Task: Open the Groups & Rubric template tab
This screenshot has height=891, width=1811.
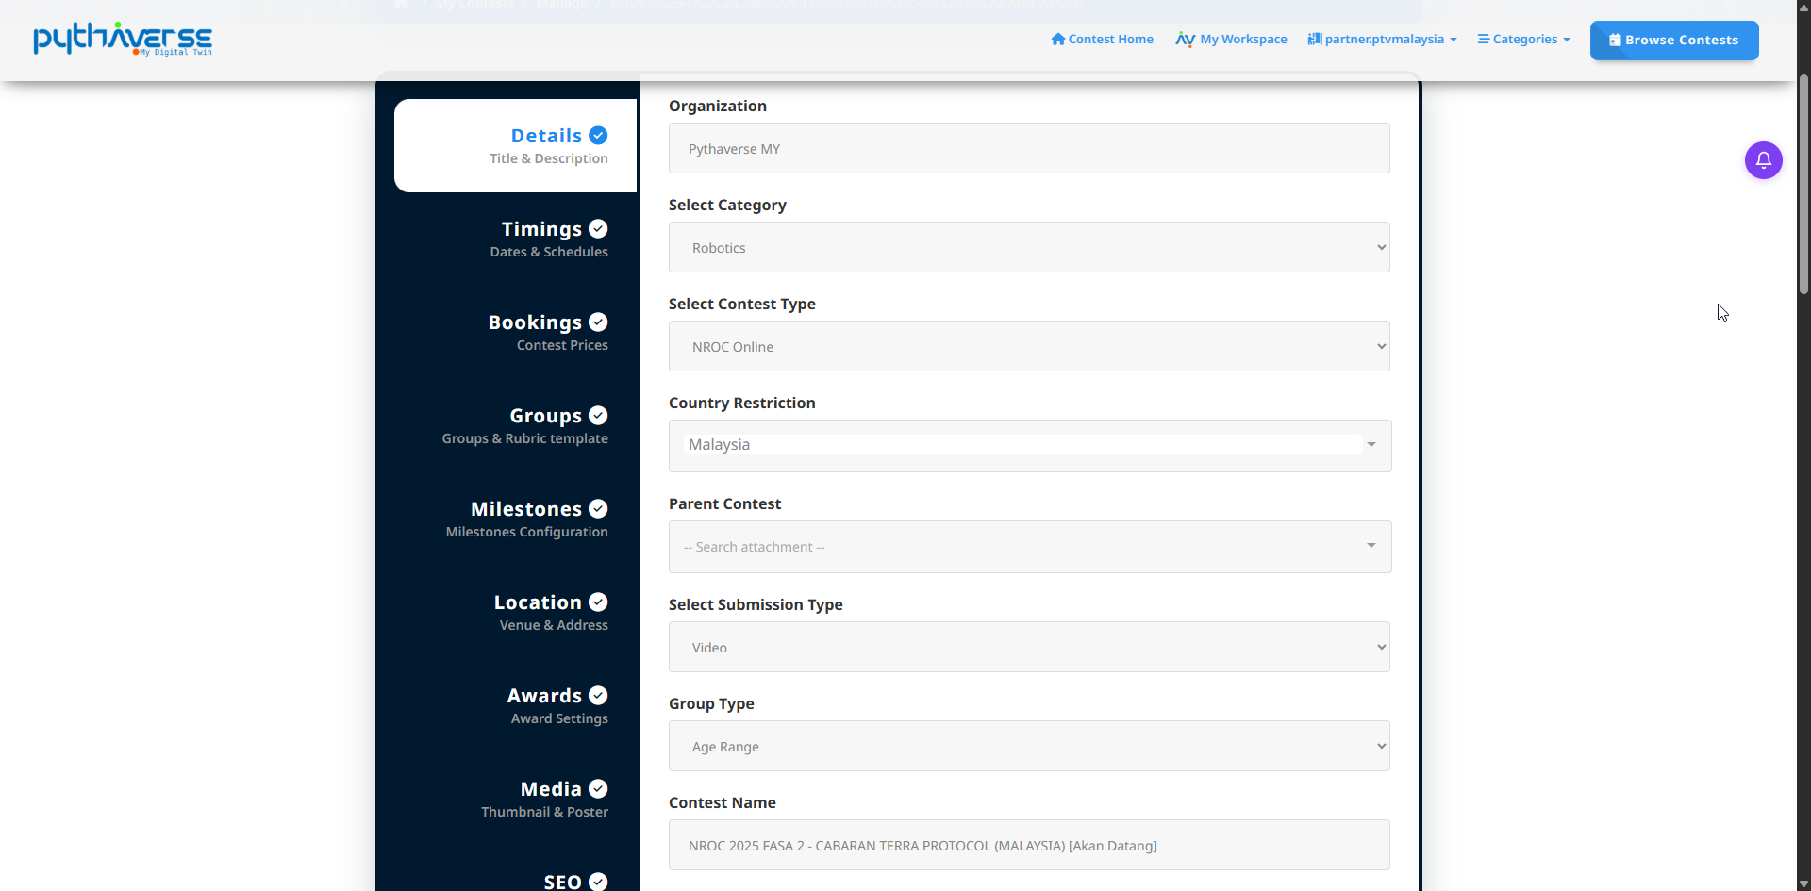Action: click(x=515, y=425)
